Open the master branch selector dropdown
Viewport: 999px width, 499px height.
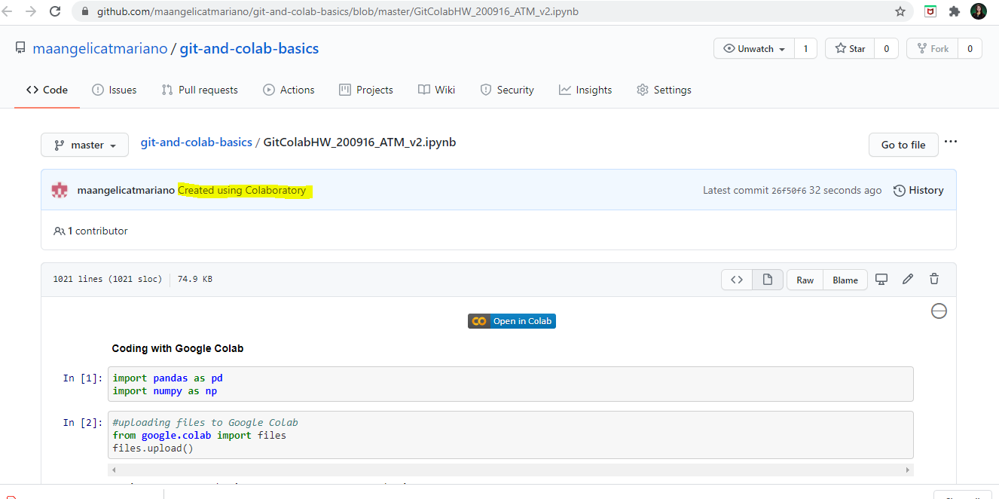[x=84, y=145]
